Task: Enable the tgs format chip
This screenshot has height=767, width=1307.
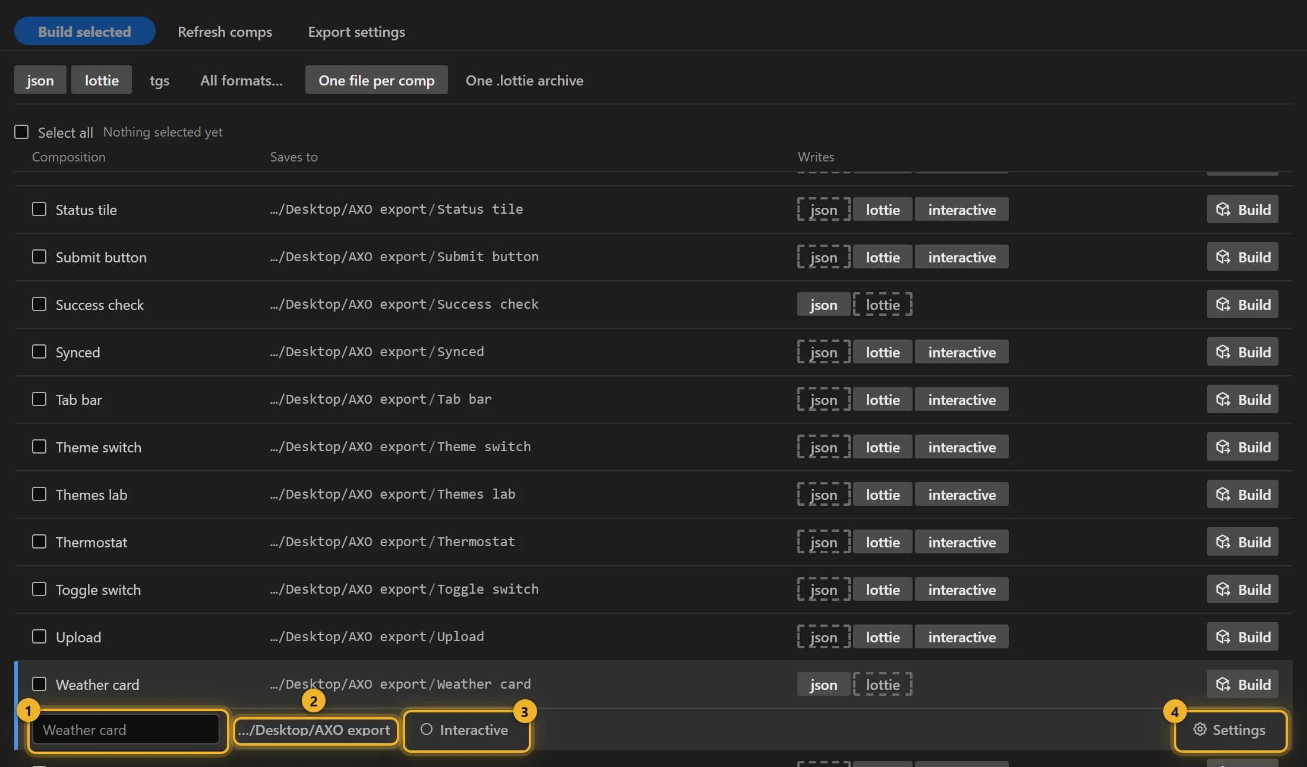Action: [159, 80]
